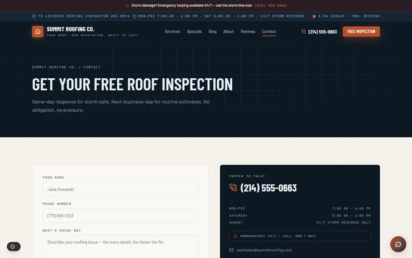Focus the Your Name input field
The width and height of the screenshot is (412, 258).
pos(120,189)
